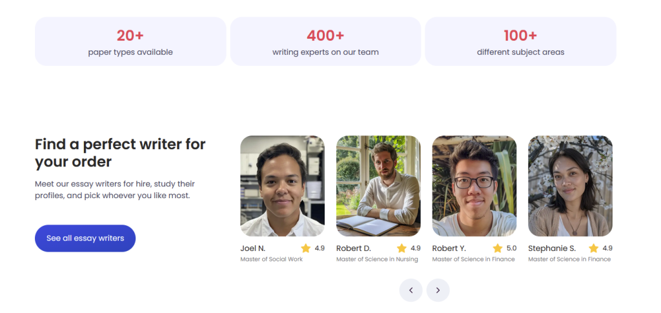This screenshot has height=313, width=661.
Task: Open Robert D.'s profile photo
Action: coord(378,186)
